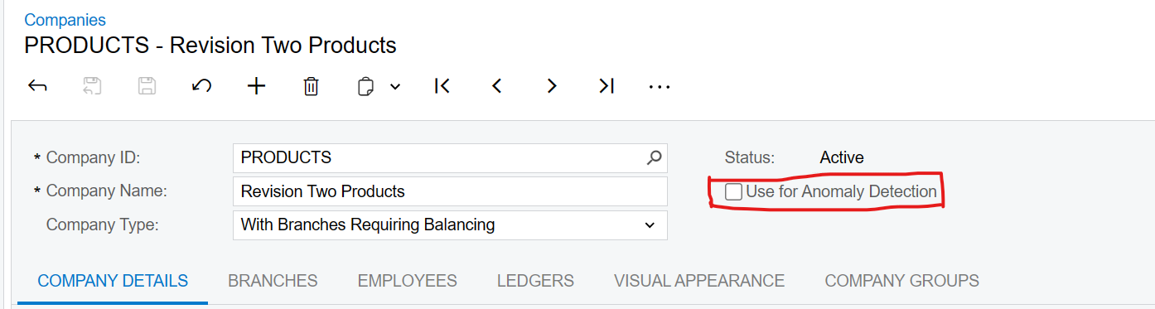Click the Save disk icon
The image size is (1155, 309).
point(147,86)
